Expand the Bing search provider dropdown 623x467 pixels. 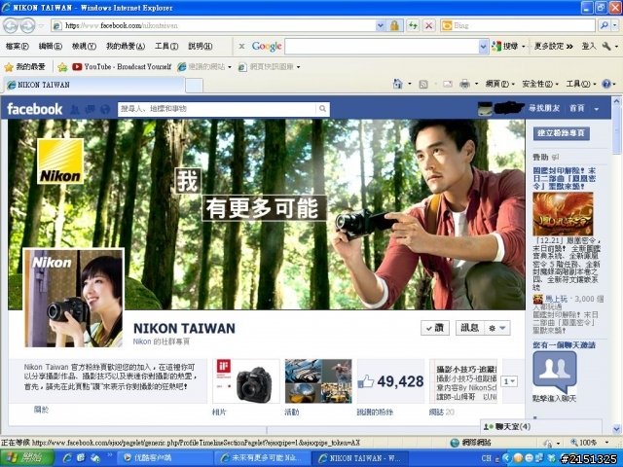(615, 26)
